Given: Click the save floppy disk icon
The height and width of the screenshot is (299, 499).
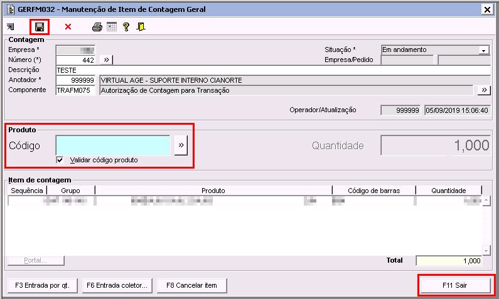Looking at the screenshot, I should (40, 27).
